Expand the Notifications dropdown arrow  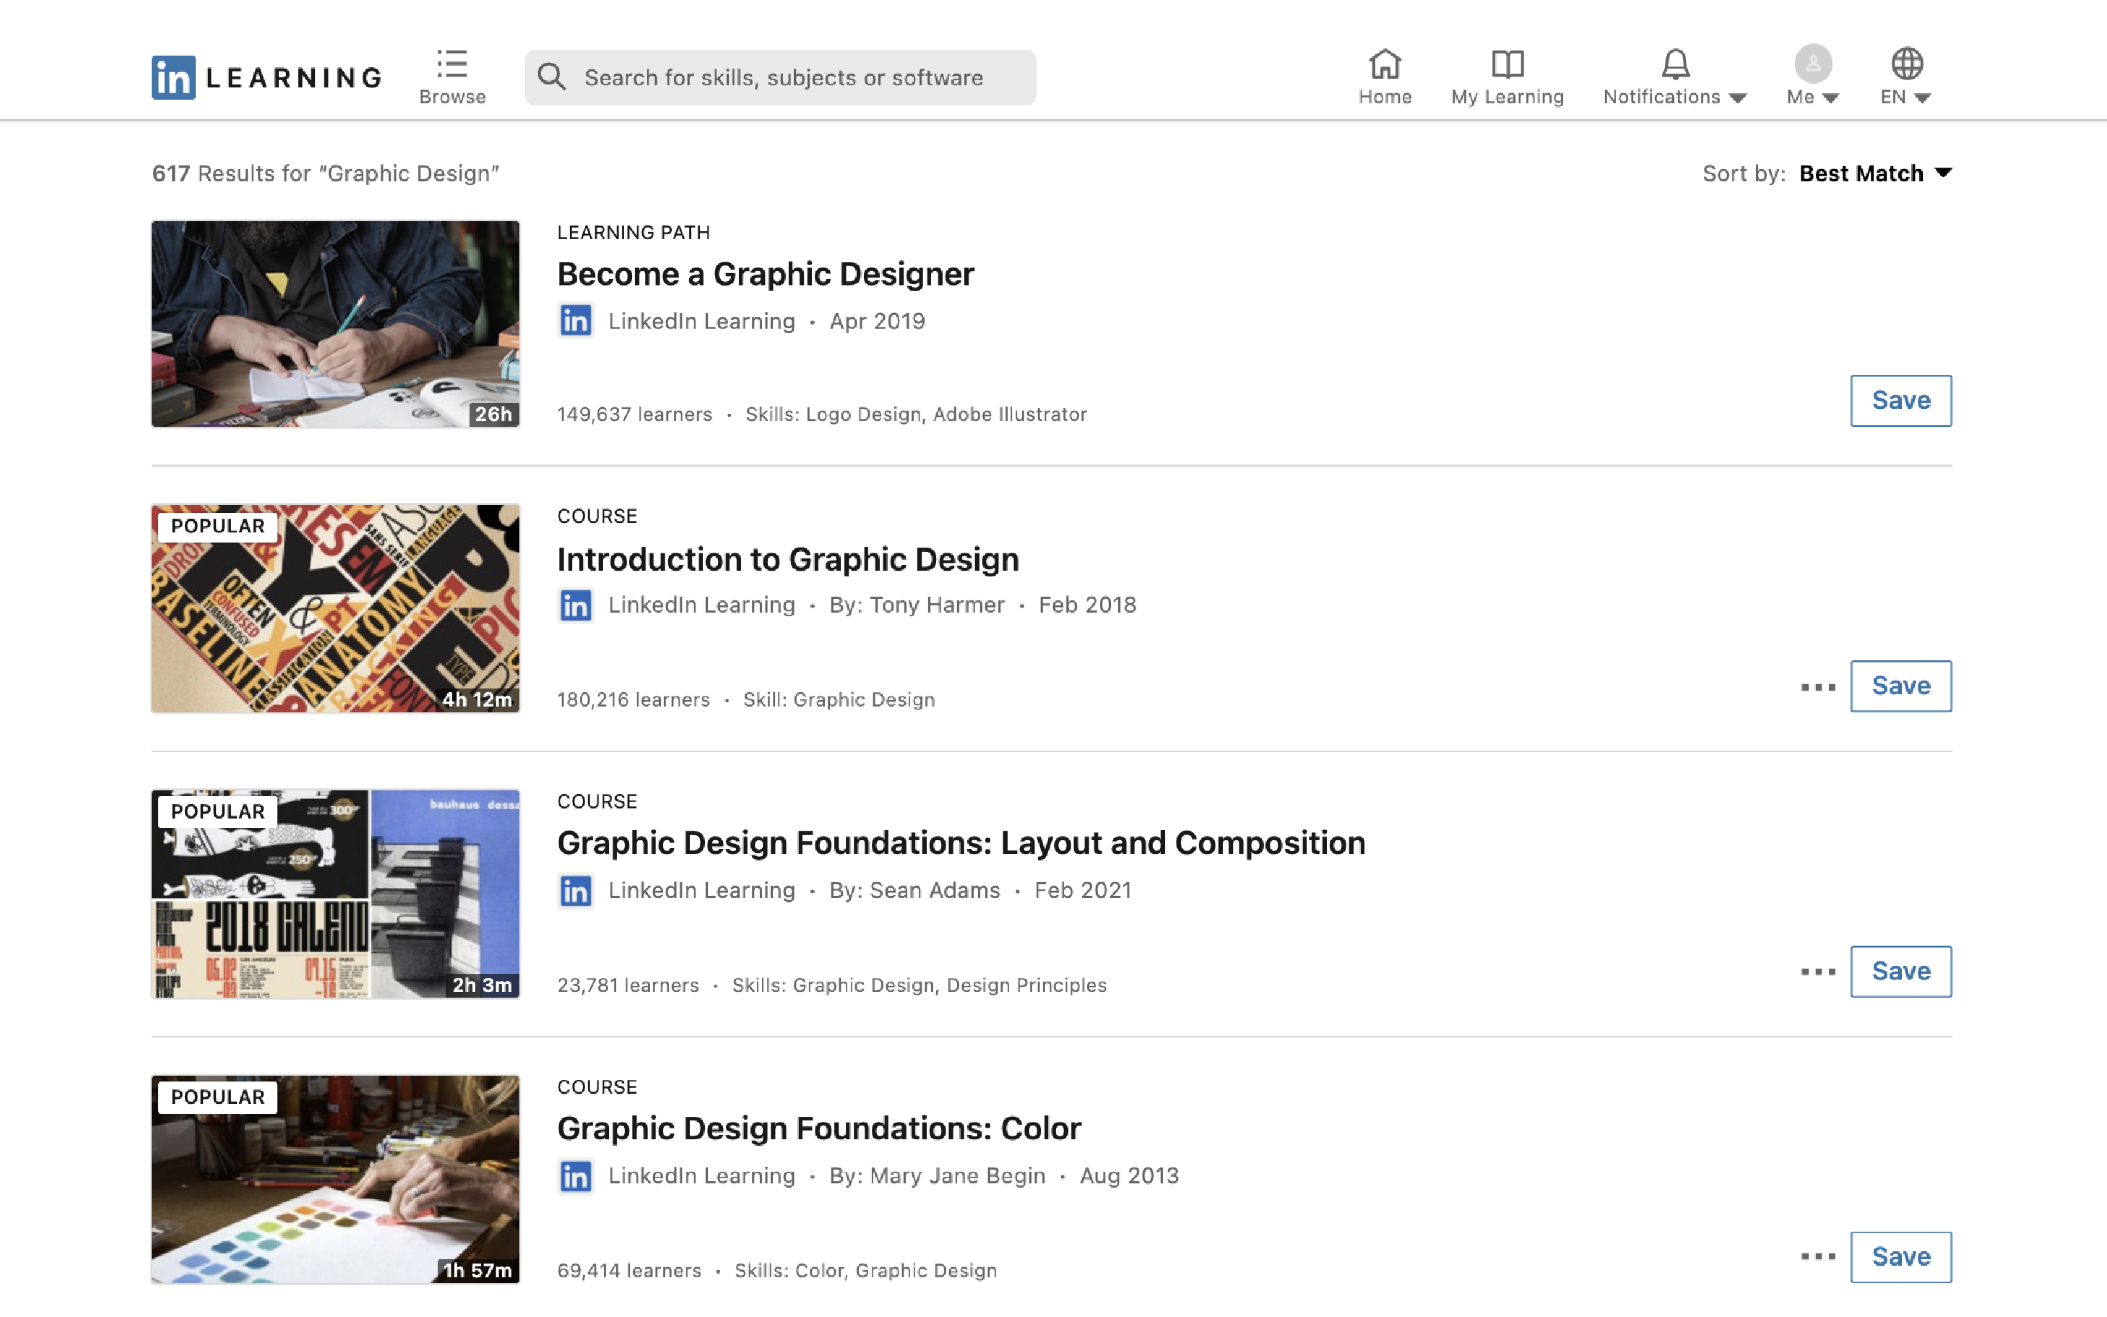coord(1738,98)
